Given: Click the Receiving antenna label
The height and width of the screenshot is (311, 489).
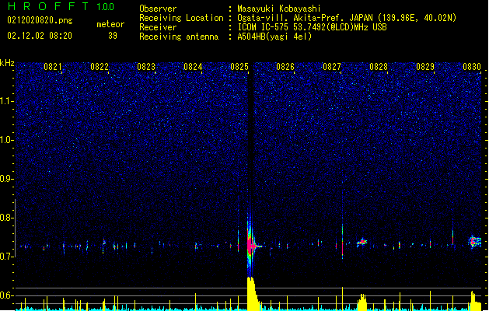Looking at the screenshot, I should [179, 37].
